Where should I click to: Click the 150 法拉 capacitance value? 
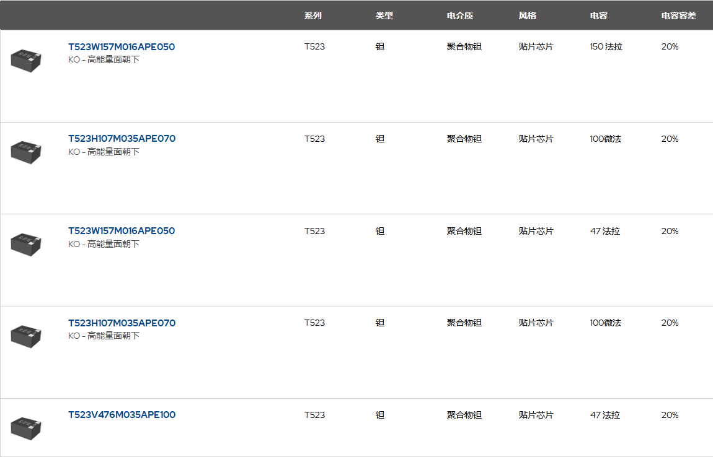pyautogui.click(x=606, y=47)
